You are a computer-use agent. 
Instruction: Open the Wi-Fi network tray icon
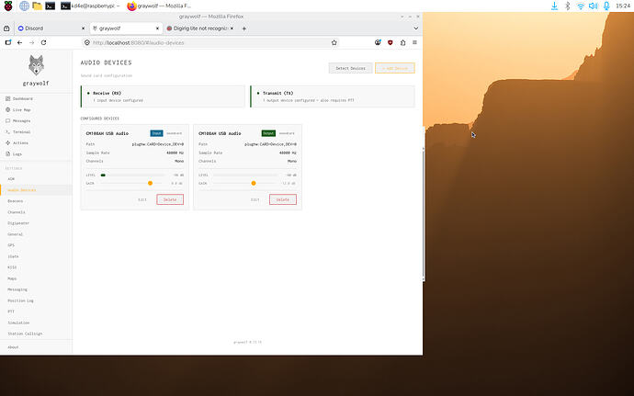click(x=580, y=6)
